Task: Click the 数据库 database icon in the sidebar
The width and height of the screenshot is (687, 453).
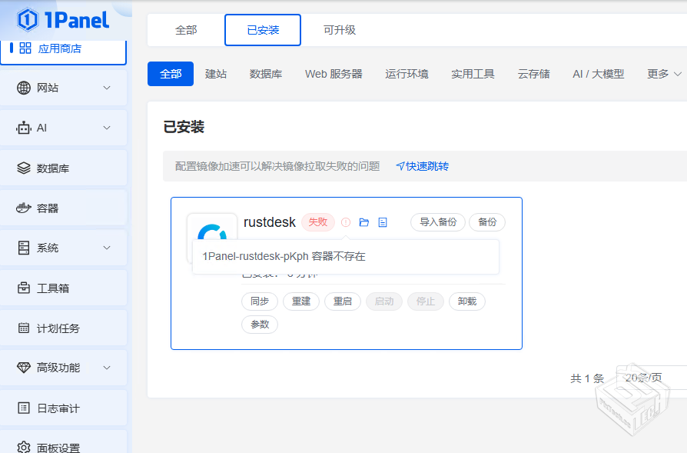Action: tap(23, 168)
